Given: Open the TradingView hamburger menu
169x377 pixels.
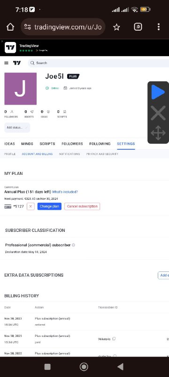Looking at the screenshot, I should pyautogui.click(x=7, y=63).
